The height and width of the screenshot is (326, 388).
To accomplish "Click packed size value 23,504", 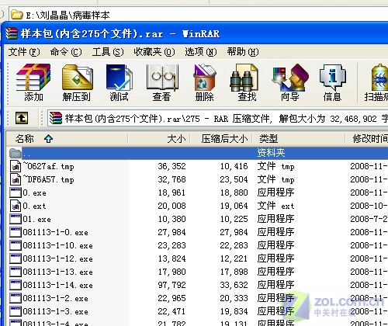I will pos(234,179).
